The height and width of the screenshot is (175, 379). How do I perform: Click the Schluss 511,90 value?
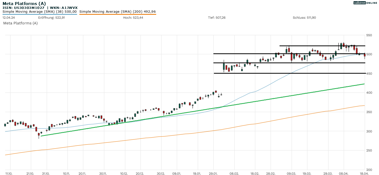304,18
